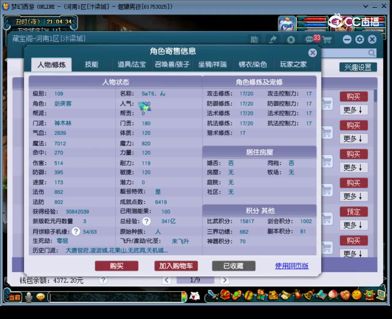
Task: Expand the first row's 更多↓ menu
Action: [x=354, y=110]
